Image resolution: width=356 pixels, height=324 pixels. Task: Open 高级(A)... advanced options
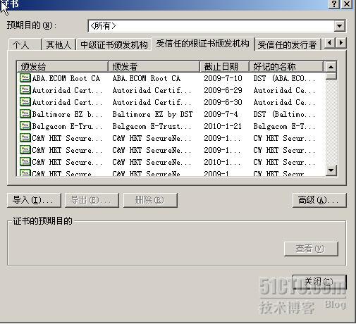coord(319,200)
